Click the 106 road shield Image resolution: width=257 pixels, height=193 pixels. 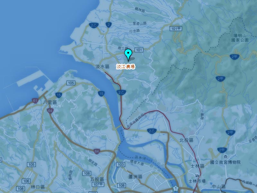click(x=26, y=181)
